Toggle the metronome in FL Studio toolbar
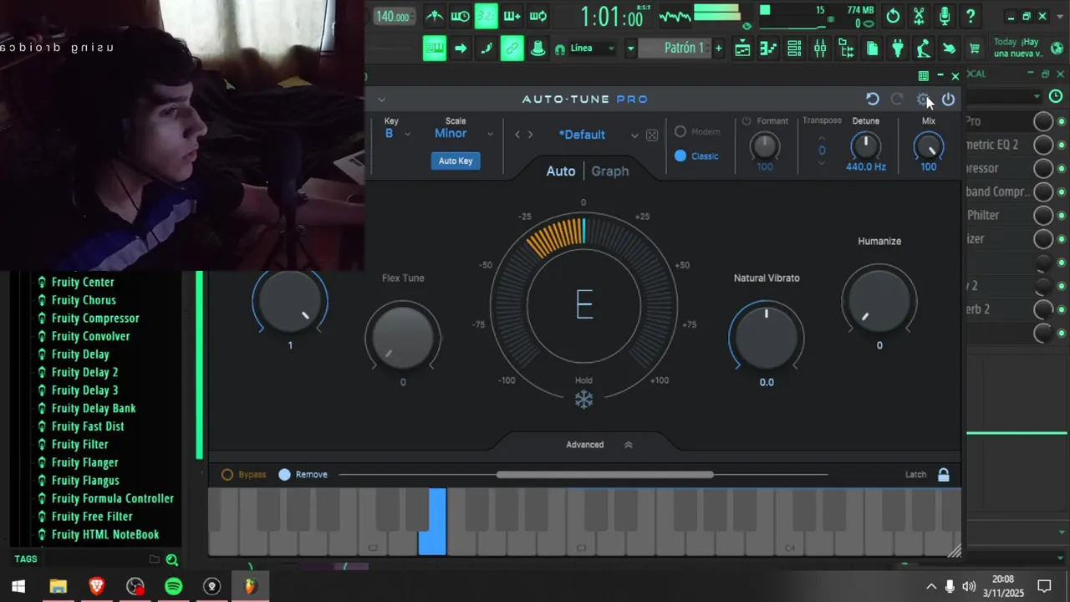 (x=434, y=16)
